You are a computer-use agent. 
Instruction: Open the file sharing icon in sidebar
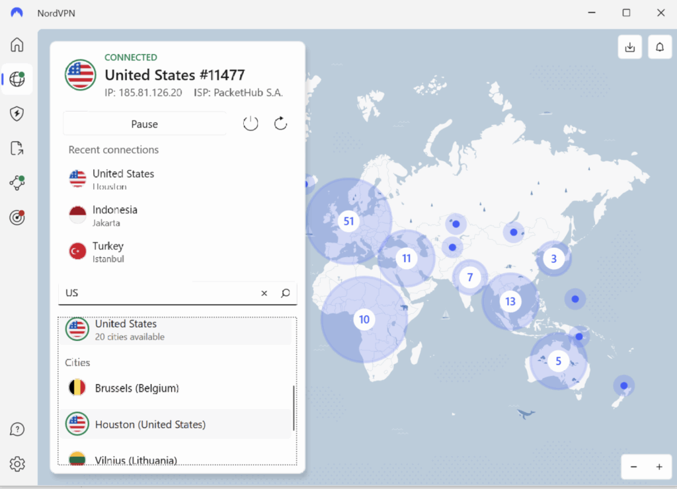[x=17, y=149]
